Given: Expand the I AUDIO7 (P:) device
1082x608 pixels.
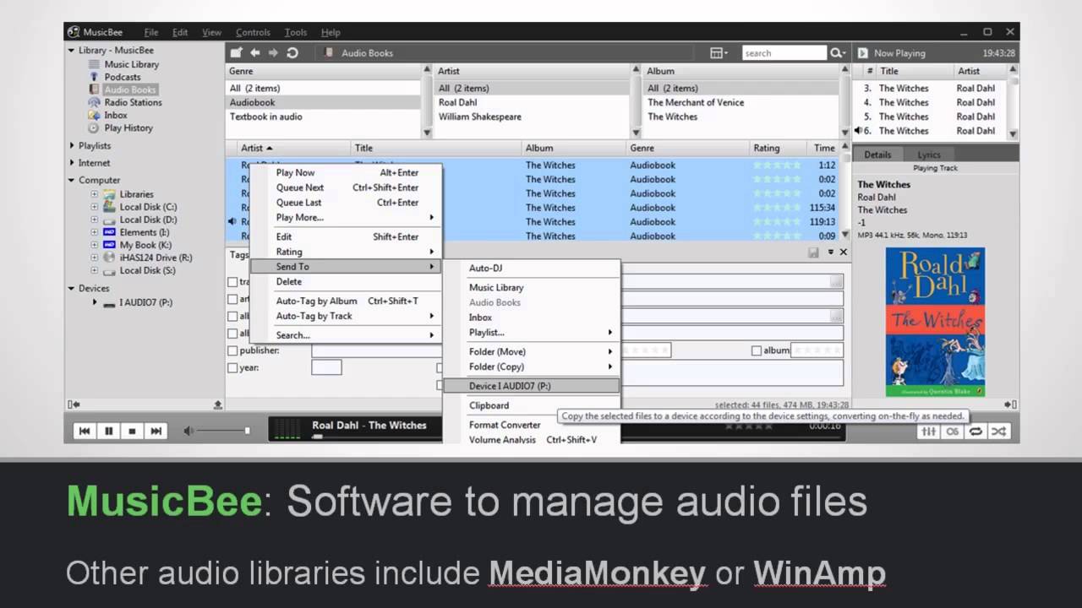Looking at the screenshot, I should [x=95, y=302].
